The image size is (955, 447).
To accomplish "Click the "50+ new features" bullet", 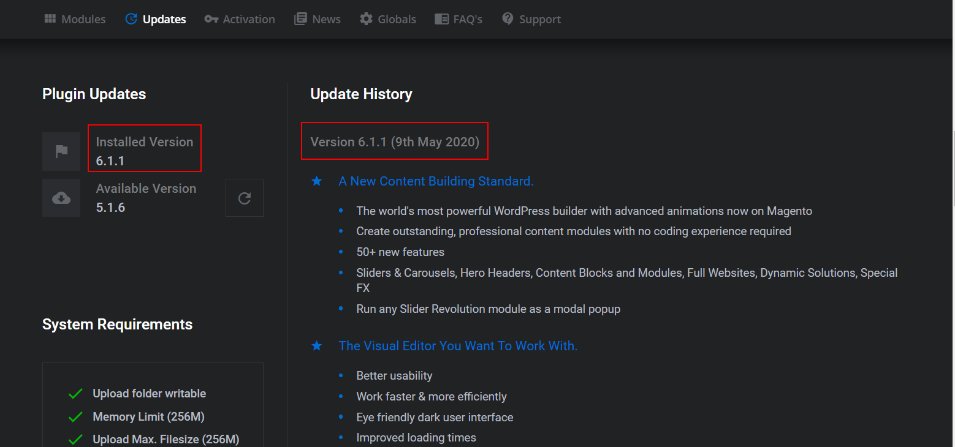I will tap(400, 252).
